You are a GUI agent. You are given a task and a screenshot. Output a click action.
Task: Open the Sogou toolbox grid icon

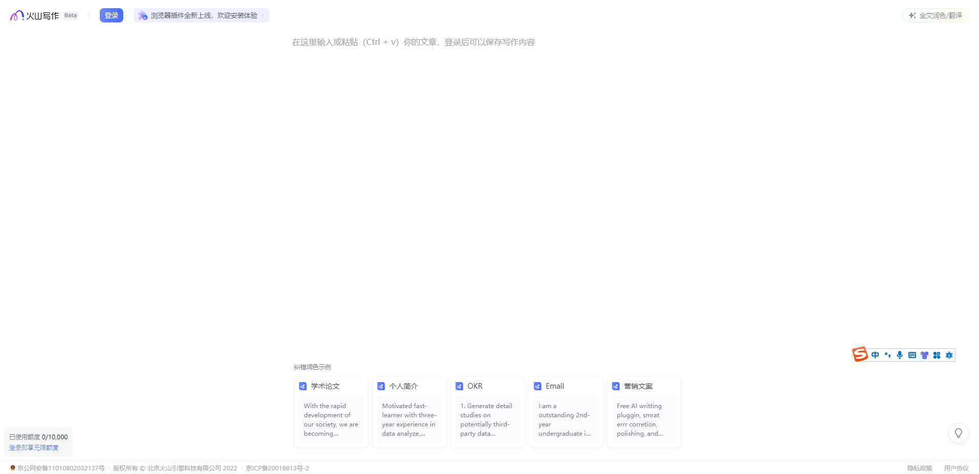point(937,355)
